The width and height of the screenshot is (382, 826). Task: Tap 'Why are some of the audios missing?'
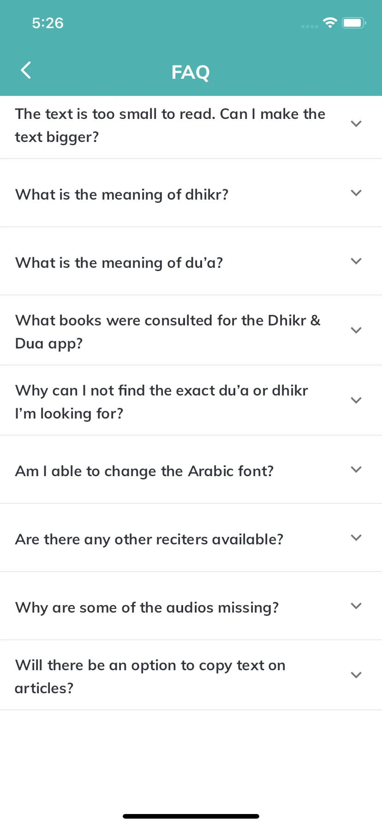147,608
